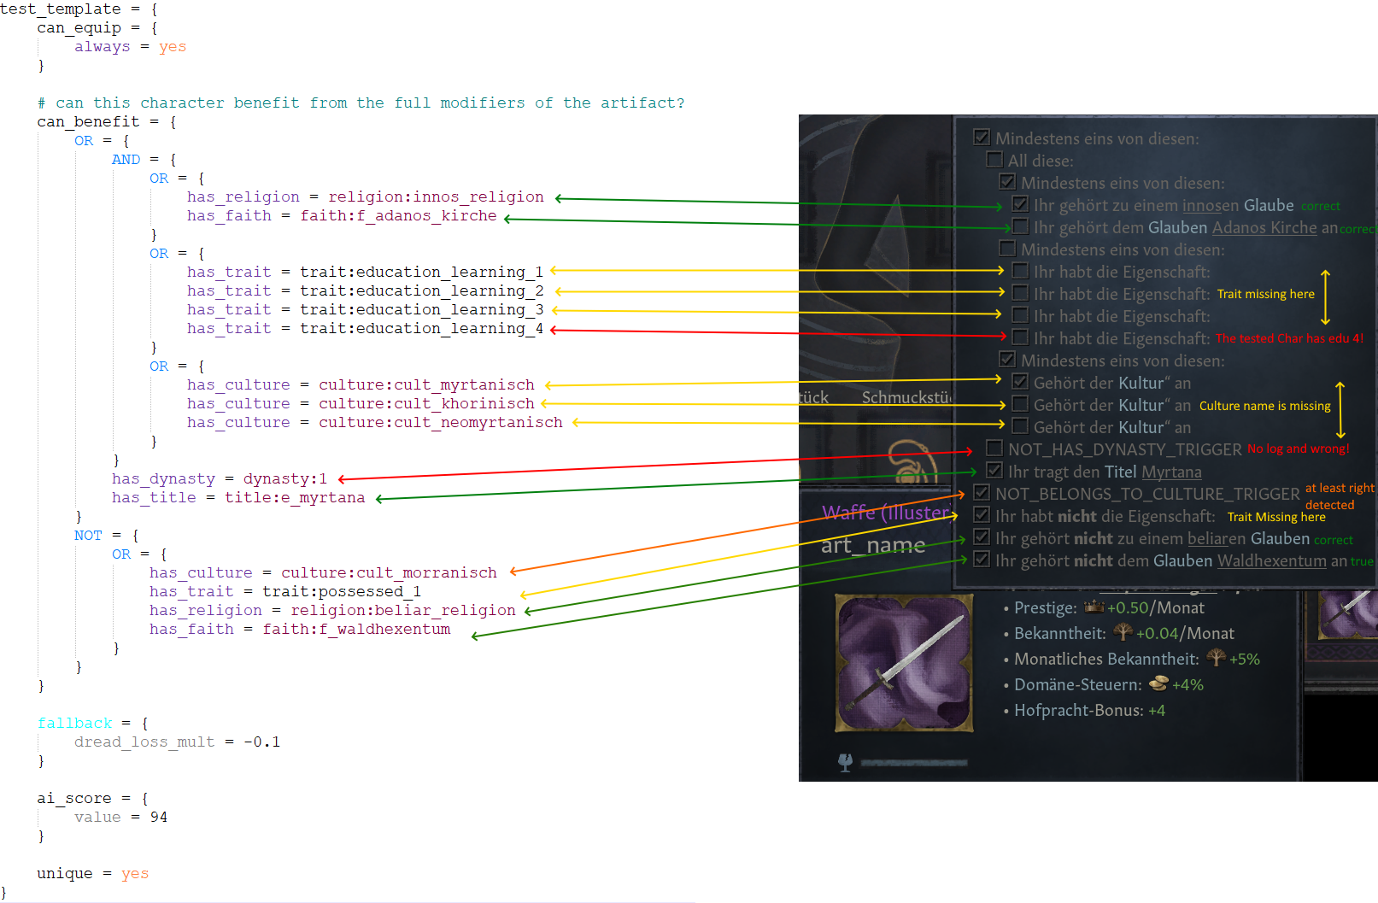This screenshot has height=903, width=1378.
Task: Uncheck the first 'Gehört der Kultur an' checkbox
Action: point(1019,382)
